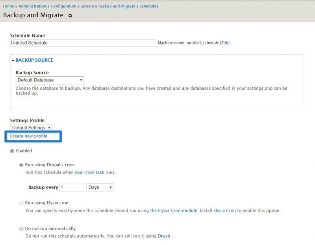Screen dimensions: 315x245
Task: Open the Settings Profile dropdown
Action: 31,127
